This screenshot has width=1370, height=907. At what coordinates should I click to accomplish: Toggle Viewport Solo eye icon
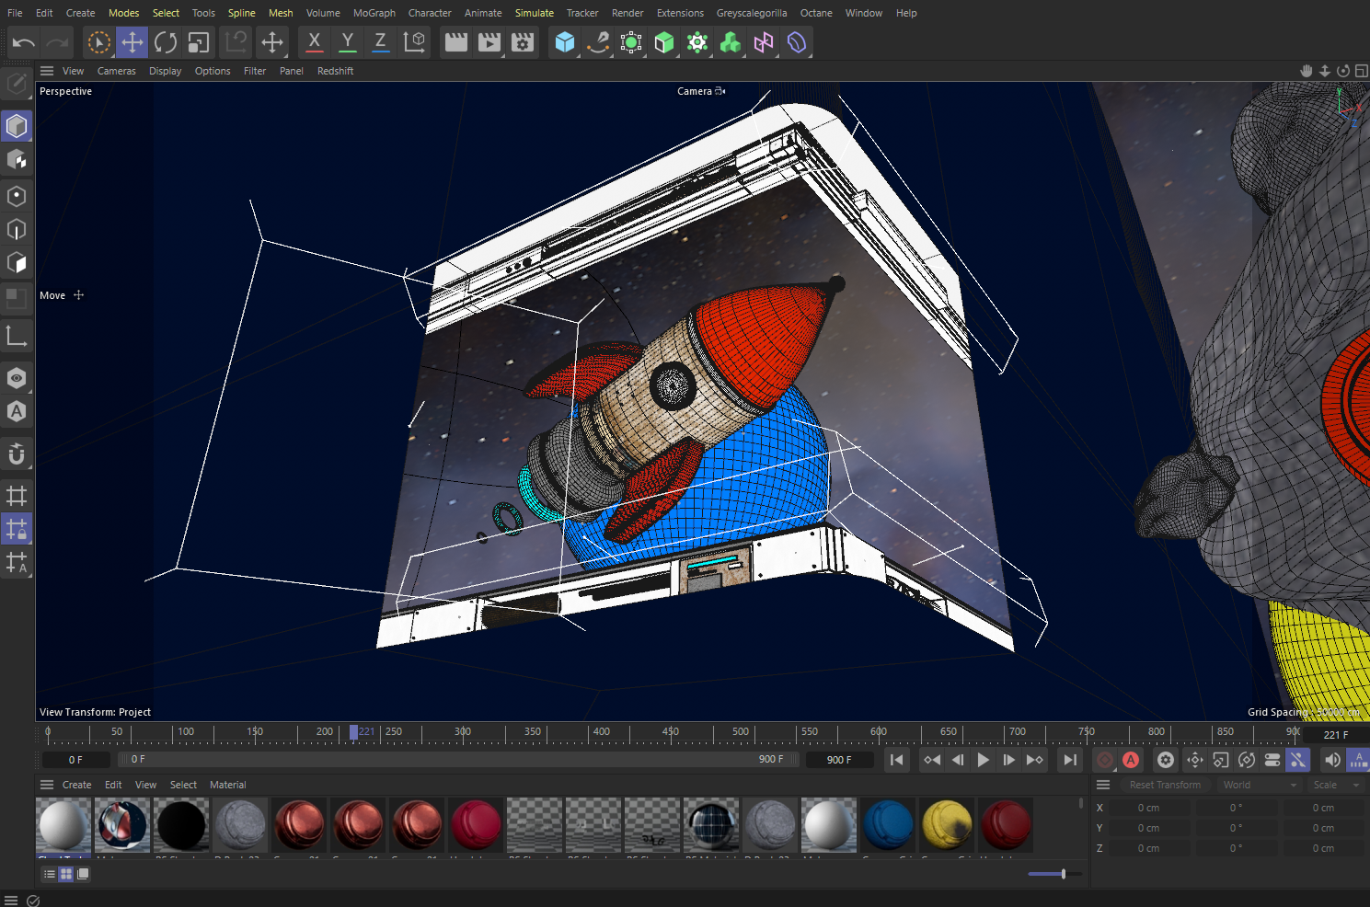tap(17, 378)
